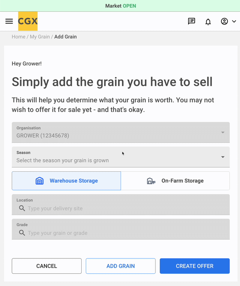
Task: Click the Add Grain button
Action: click(x=121, y=266)
